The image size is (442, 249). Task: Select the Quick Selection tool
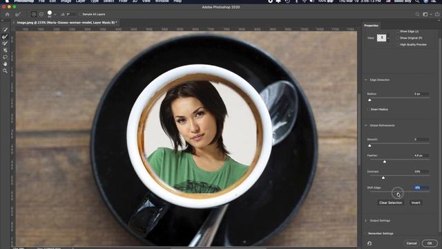click(5, 30)
